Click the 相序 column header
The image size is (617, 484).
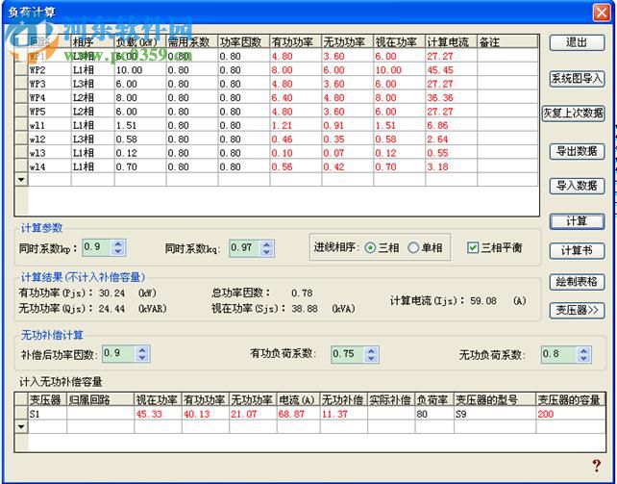pyautogui.click(x=92, y=41)
